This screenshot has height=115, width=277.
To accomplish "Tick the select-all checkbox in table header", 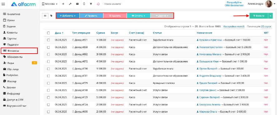I will [48, 33].
